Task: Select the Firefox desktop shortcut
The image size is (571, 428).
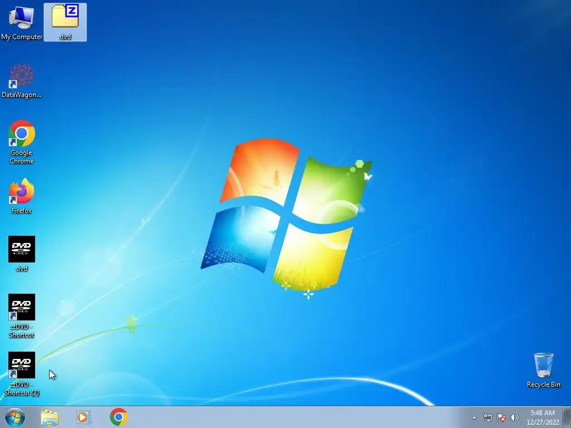Action: click(x=22, y=196)
